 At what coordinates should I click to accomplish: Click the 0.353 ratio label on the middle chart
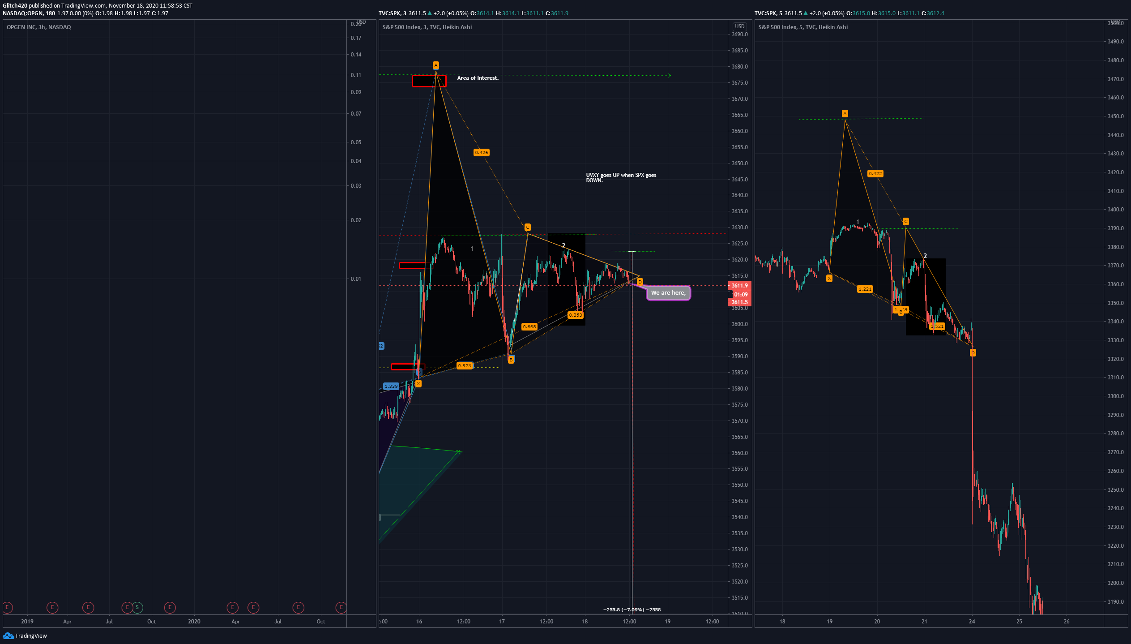point(576,315)
